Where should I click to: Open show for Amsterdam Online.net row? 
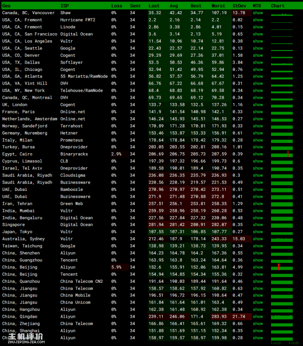(258, 119)
